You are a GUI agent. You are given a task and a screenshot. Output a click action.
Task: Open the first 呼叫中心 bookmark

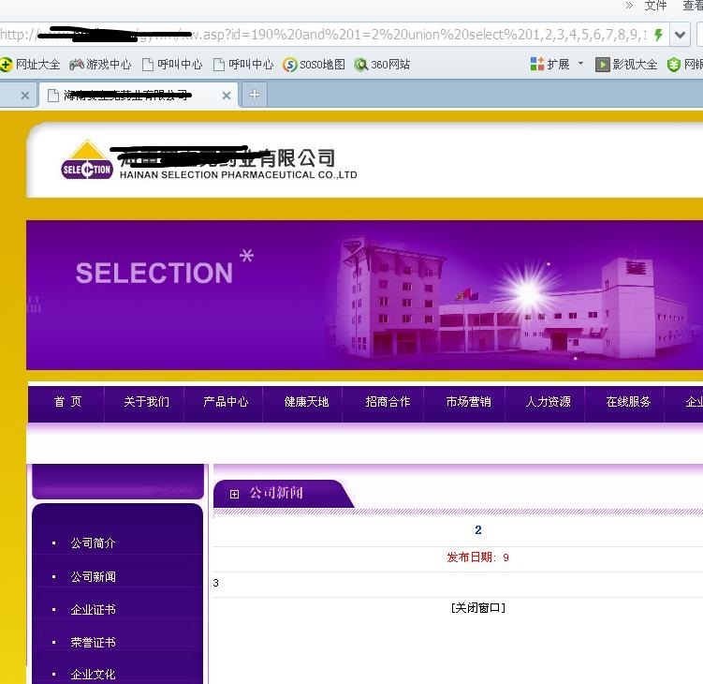(x=172, y=65)
